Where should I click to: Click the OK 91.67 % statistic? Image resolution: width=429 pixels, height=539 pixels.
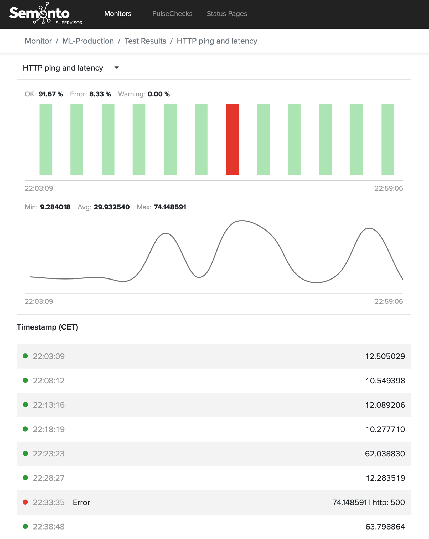[x=44, y=94]
